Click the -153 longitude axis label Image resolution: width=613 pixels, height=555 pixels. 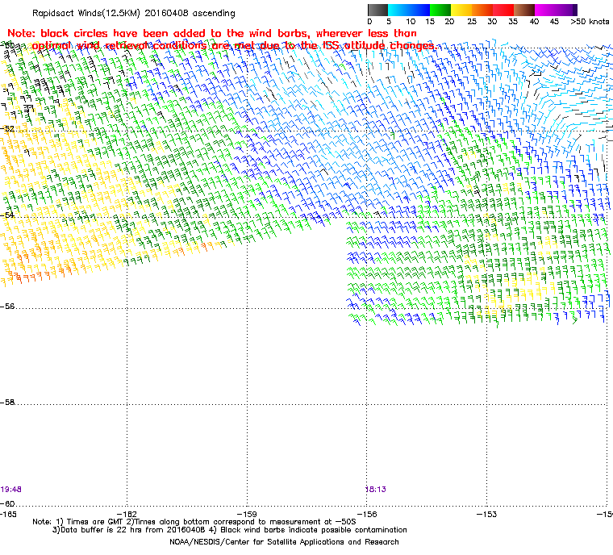[486, 514]
